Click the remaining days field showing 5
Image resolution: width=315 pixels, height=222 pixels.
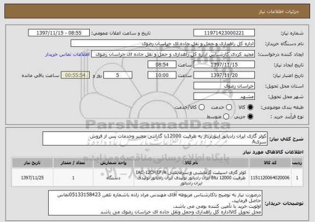[x=118, y=75]
